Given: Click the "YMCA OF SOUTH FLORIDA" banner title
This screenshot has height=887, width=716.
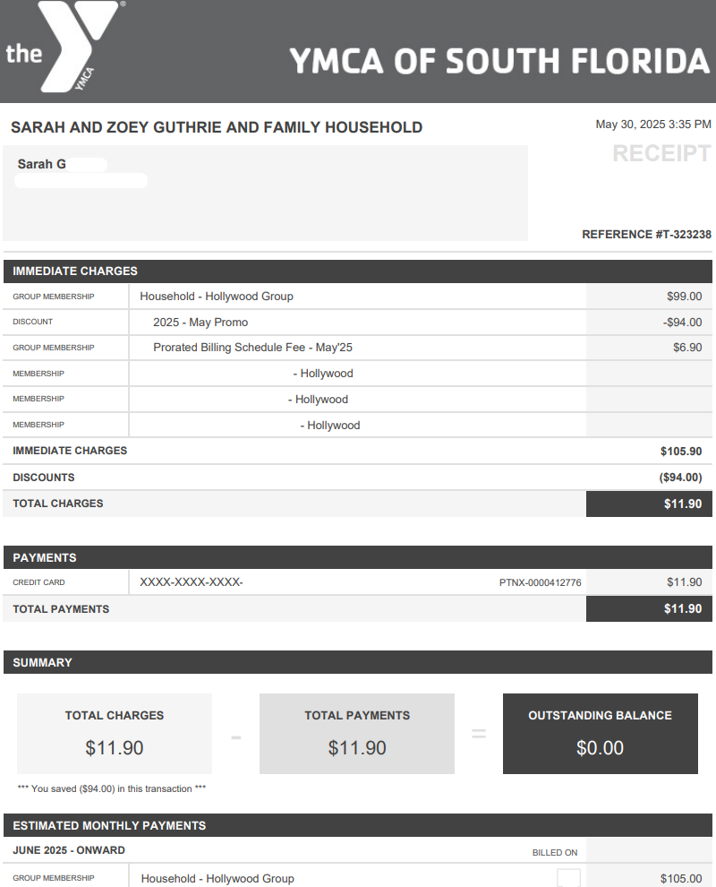Looking at the screenshot, I should (499, 61).
